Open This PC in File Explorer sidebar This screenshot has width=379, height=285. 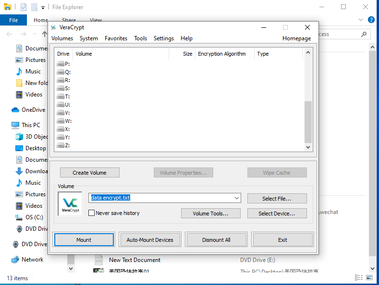(26, 125)
